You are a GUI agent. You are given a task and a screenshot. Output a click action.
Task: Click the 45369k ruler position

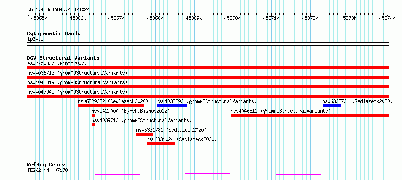pos(194,18)
